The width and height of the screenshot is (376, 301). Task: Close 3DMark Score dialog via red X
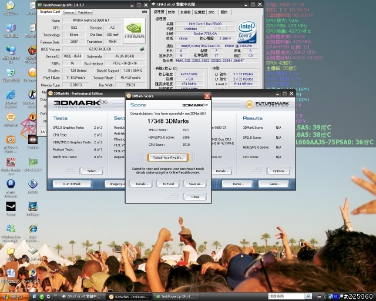pos(207,96)
